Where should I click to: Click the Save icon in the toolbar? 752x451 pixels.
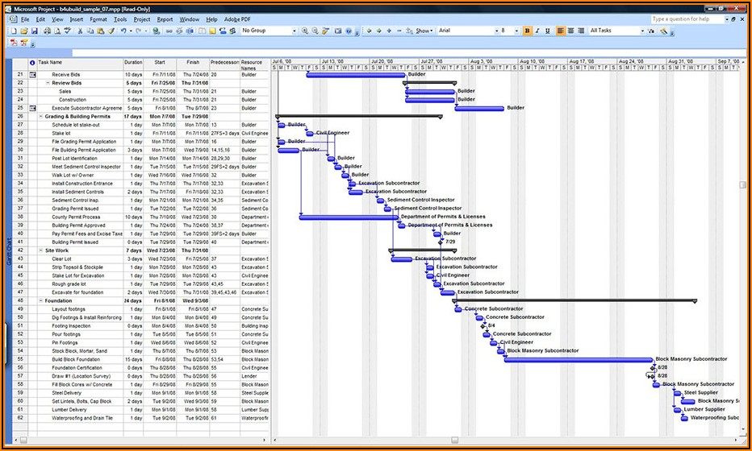[x=34, y=31]
